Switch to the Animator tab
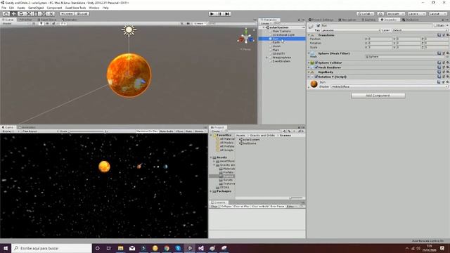The height and width of the screenshot is (253, 450). point(69,20)
